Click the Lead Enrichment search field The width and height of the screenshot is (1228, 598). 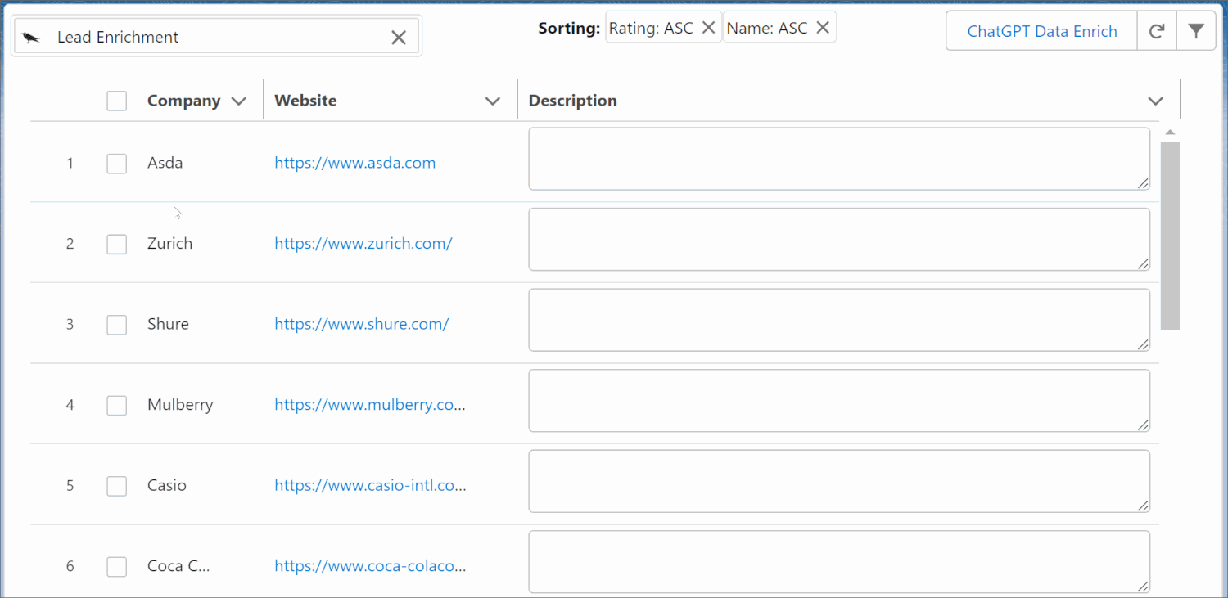[x=216, y=37]
